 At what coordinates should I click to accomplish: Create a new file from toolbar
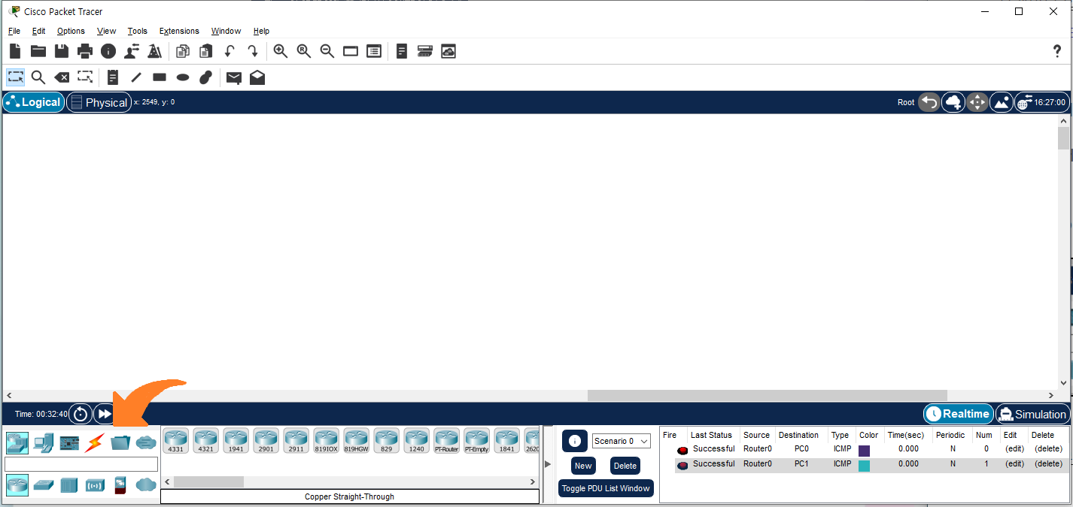(15, 51)
